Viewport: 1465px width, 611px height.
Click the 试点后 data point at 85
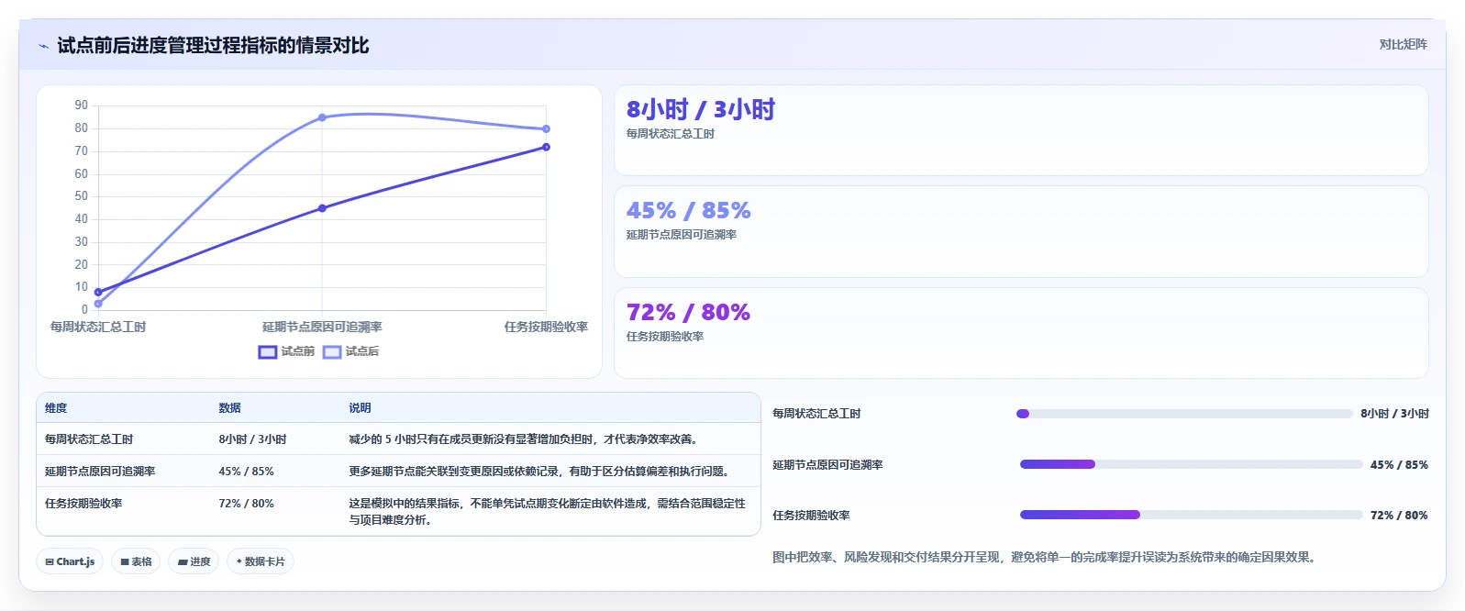coord(322,117)
